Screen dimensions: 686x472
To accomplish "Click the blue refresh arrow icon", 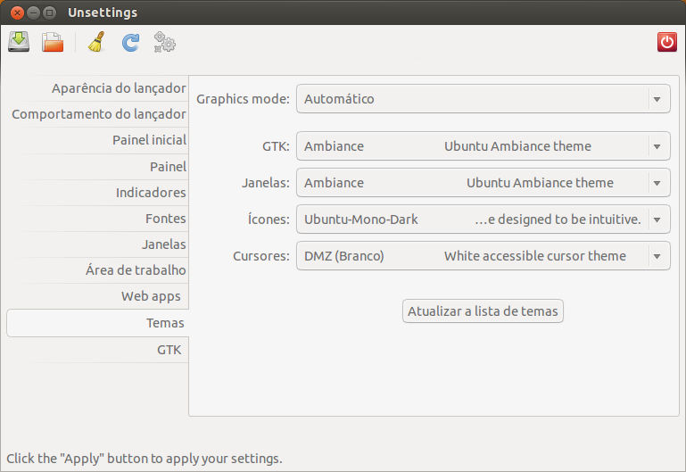I will pyautogui.click(x=130, y=42).
